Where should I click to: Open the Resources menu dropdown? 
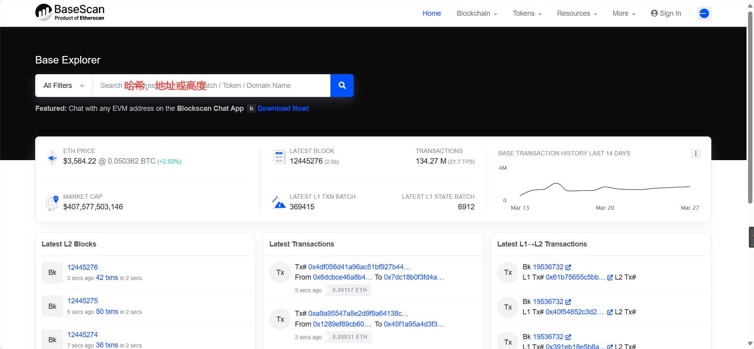point(577,13)
